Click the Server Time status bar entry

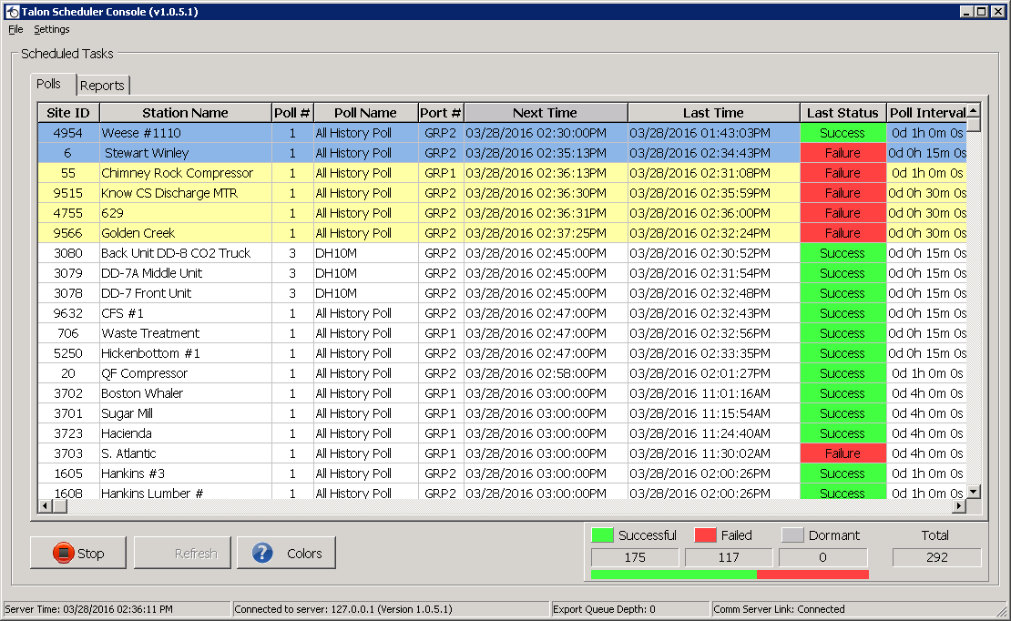[x=117, y=609]
